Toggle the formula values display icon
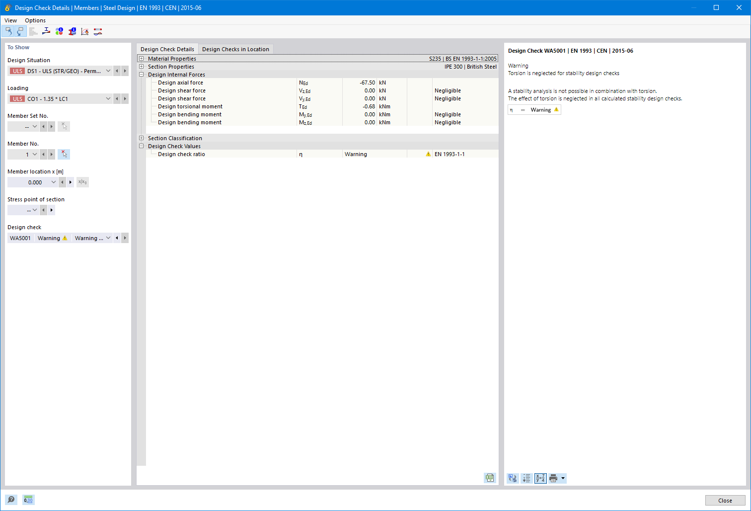Screen dimensions: 751x511 540,478
